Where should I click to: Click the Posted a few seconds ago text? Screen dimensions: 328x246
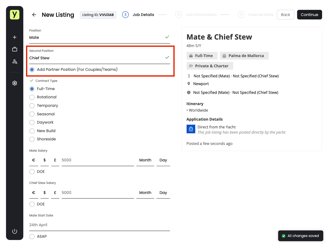click(x=209, y=144)
